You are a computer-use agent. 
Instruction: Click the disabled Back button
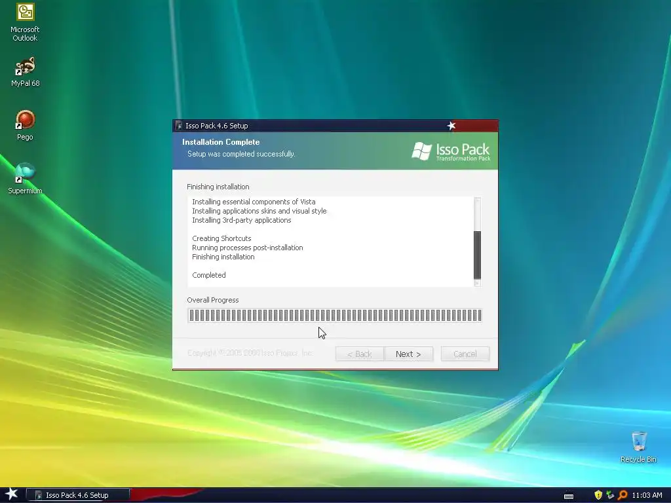coord(360,354)
